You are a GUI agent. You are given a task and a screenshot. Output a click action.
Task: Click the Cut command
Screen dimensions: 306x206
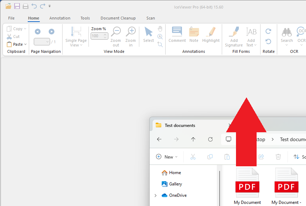pos(13,37)
